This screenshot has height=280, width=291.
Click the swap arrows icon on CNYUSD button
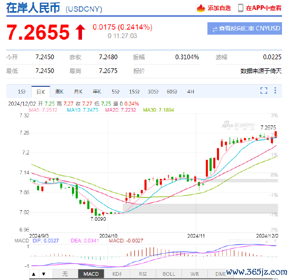215,29
